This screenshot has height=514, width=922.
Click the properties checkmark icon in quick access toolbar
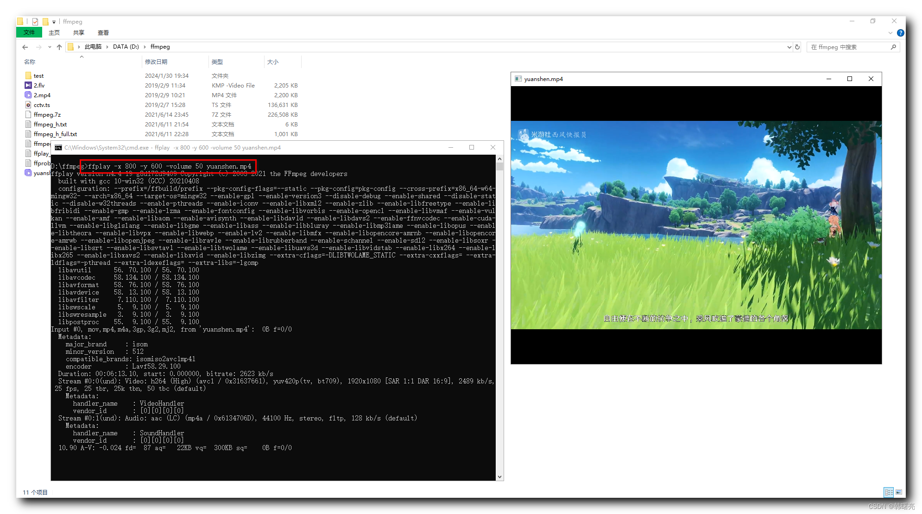pos(35,21)
